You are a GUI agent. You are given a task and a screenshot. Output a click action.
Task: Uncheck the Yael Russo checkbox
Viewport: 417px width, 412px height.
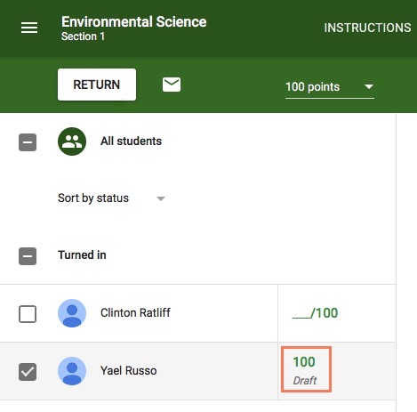pos(28,372)
